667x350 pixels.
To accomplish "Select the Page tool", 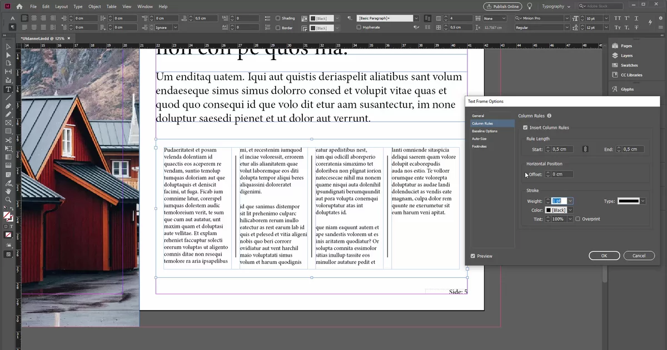I will click(x=8, y=63).
